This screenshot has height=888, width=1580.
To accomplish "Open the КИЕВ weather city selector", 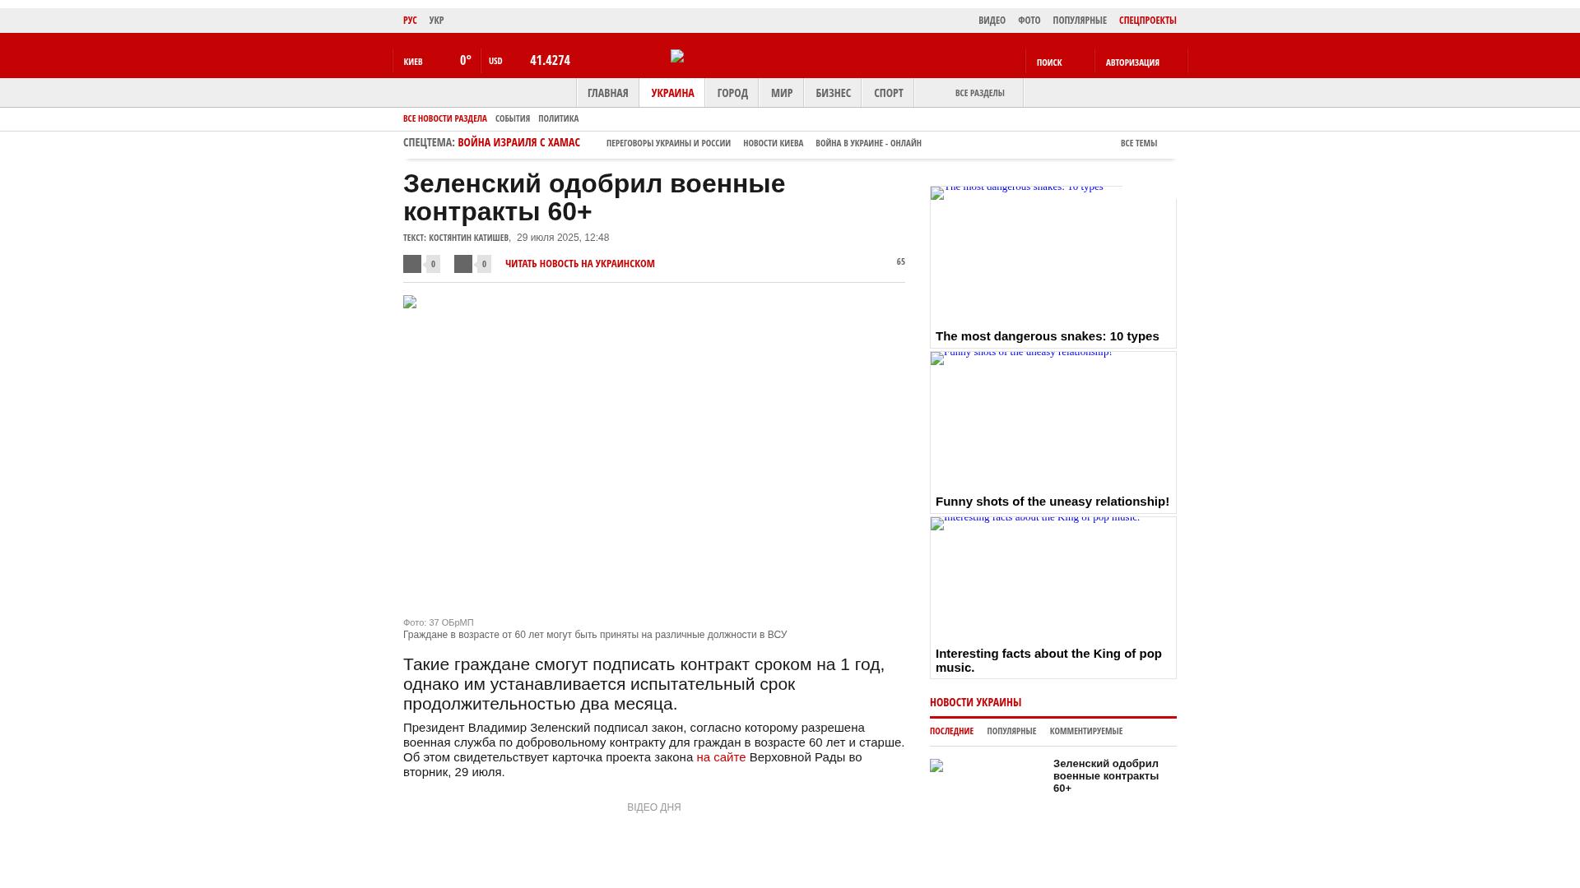I will (413, 62).
